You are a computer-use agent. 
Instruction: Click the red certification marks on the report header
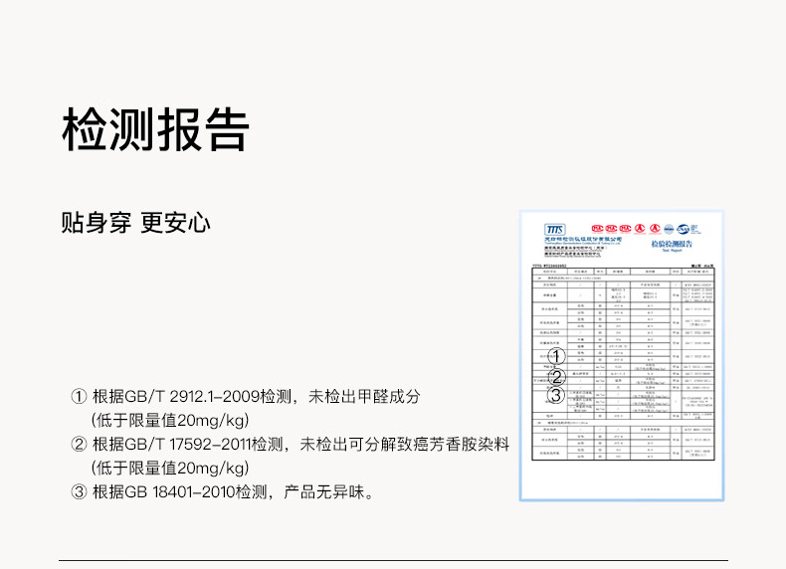click(626, 229)
